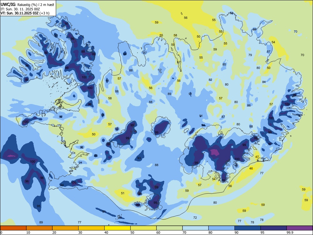Click the legend tick label '20'
Viewport: 313px width, 235px height.
(54, 232)
